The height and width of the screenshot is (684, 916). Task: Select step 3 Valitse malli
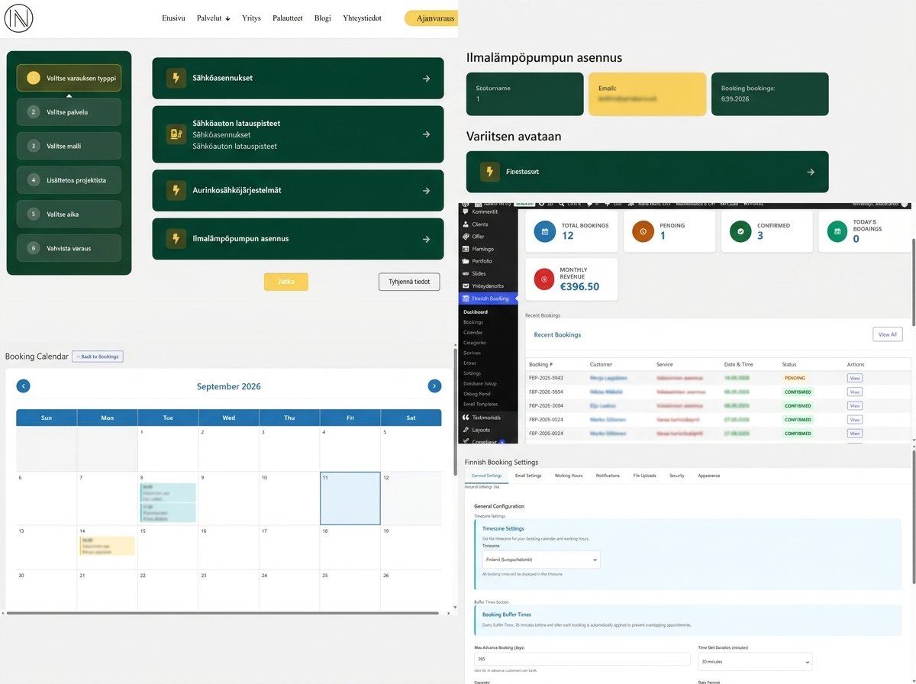tap(69, 146)
